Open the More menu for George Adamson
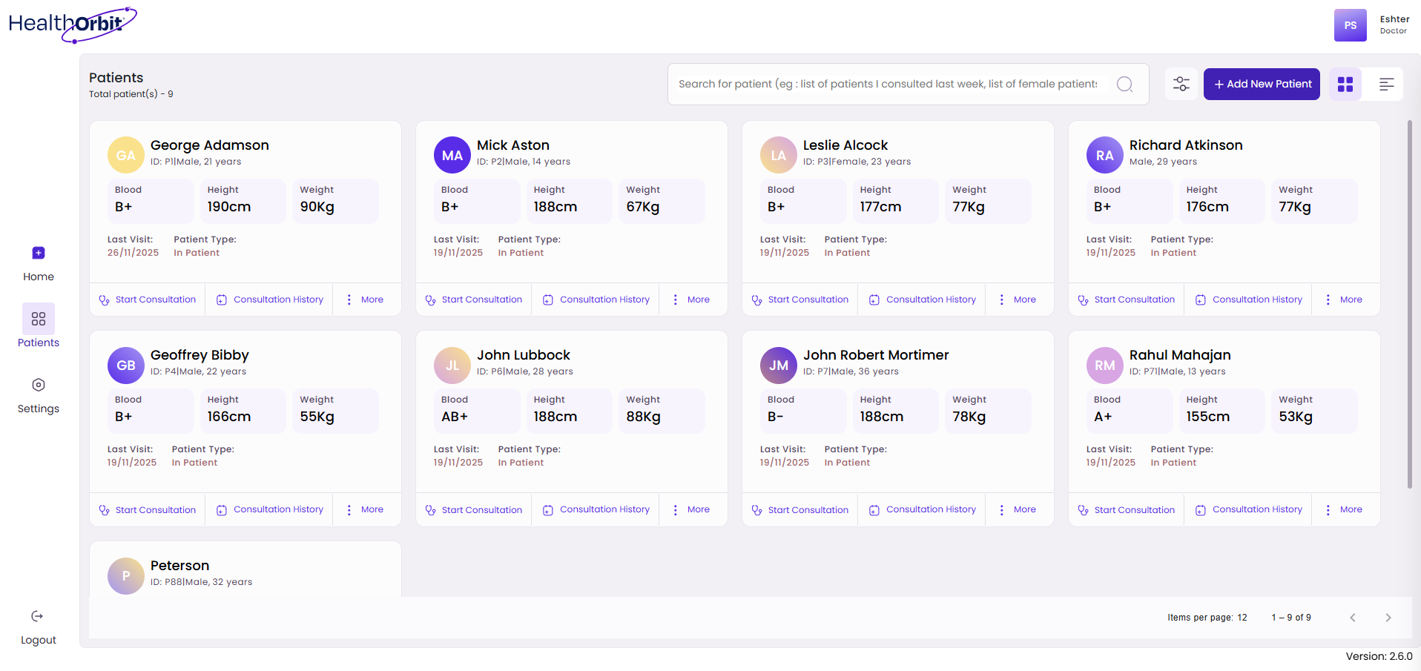The image size is (1421, 671). pos(349,299)
